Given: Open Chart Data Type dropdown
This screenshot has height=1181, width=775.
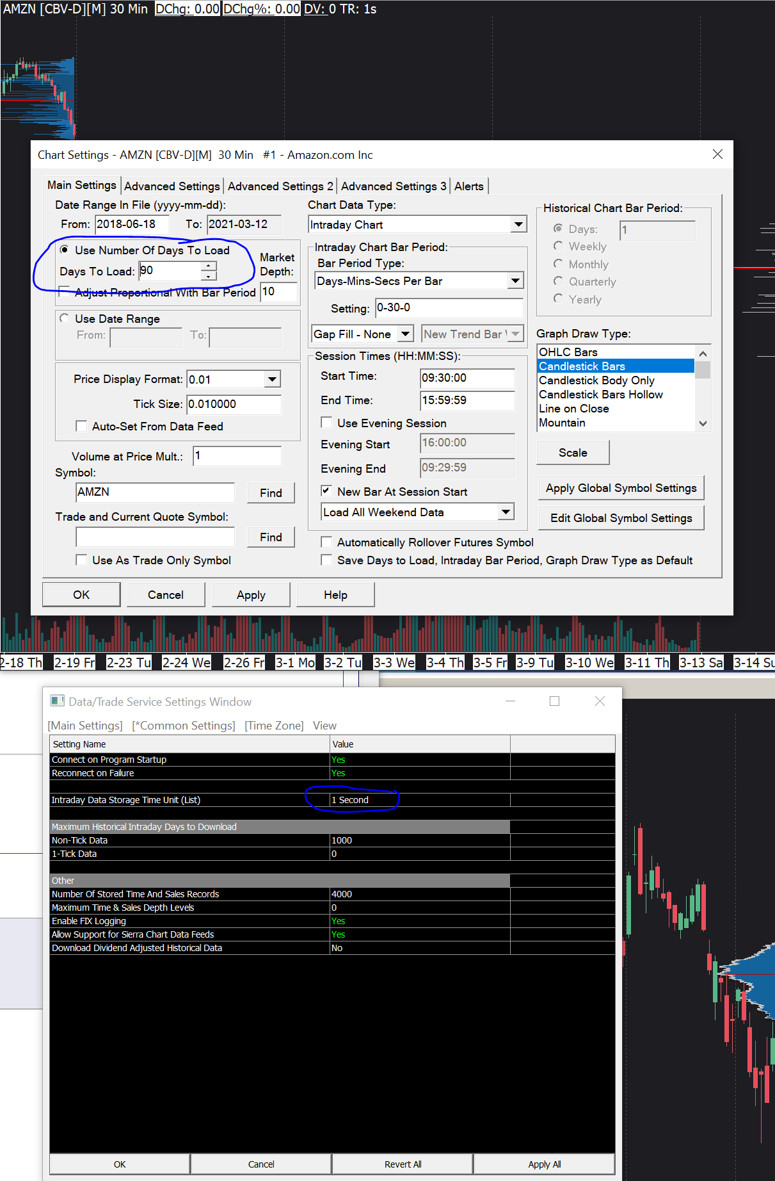Looking at the screenshot, I should point(519,224).
